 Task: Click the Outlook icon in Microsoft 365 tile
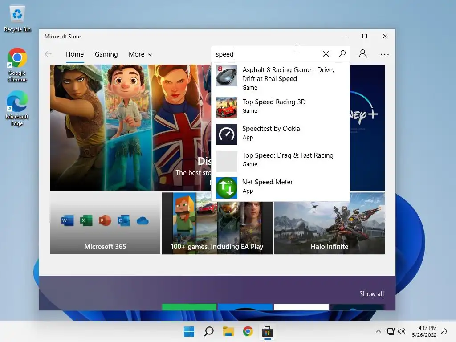[124, 221]
